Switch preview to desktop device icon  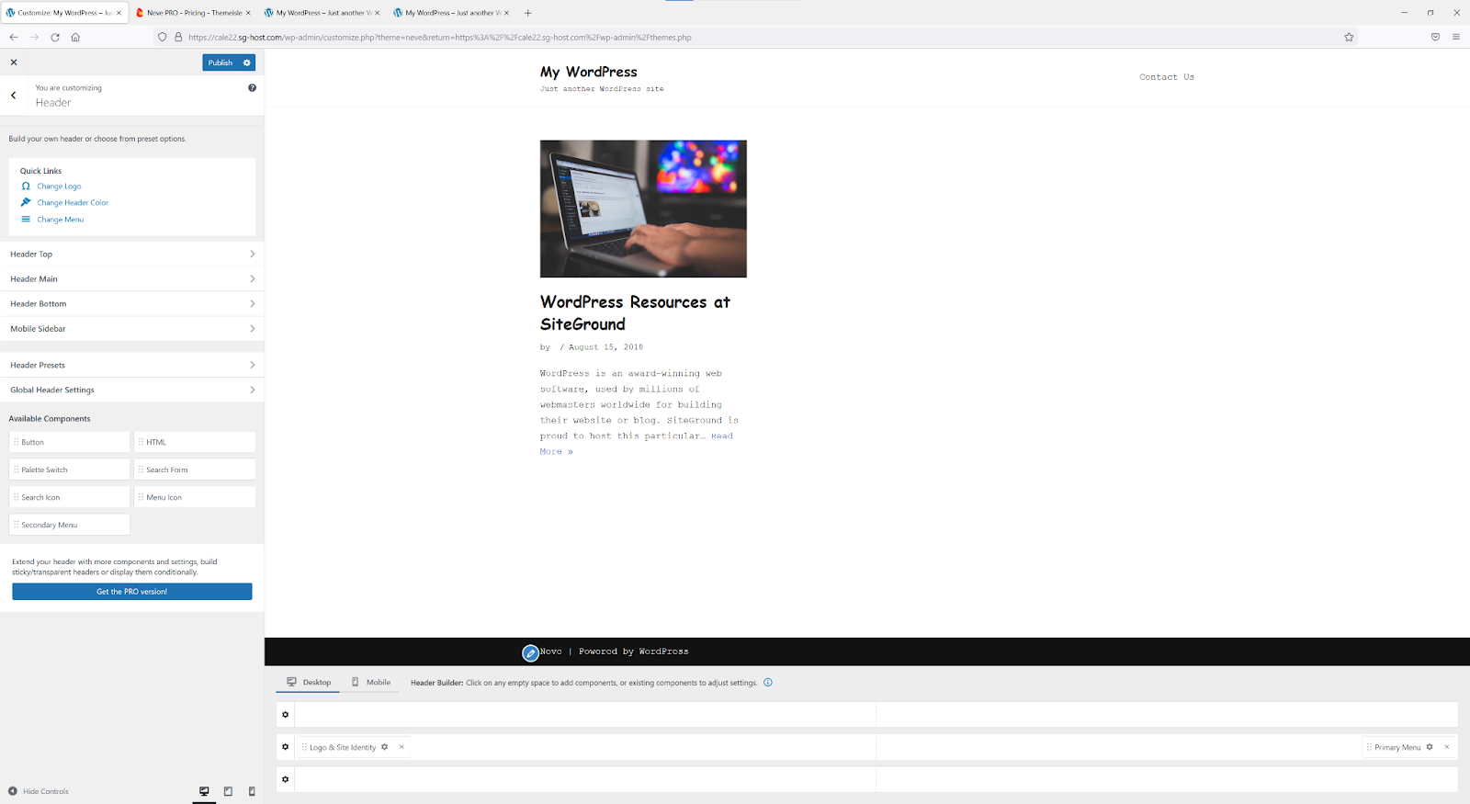pos(204,791)
